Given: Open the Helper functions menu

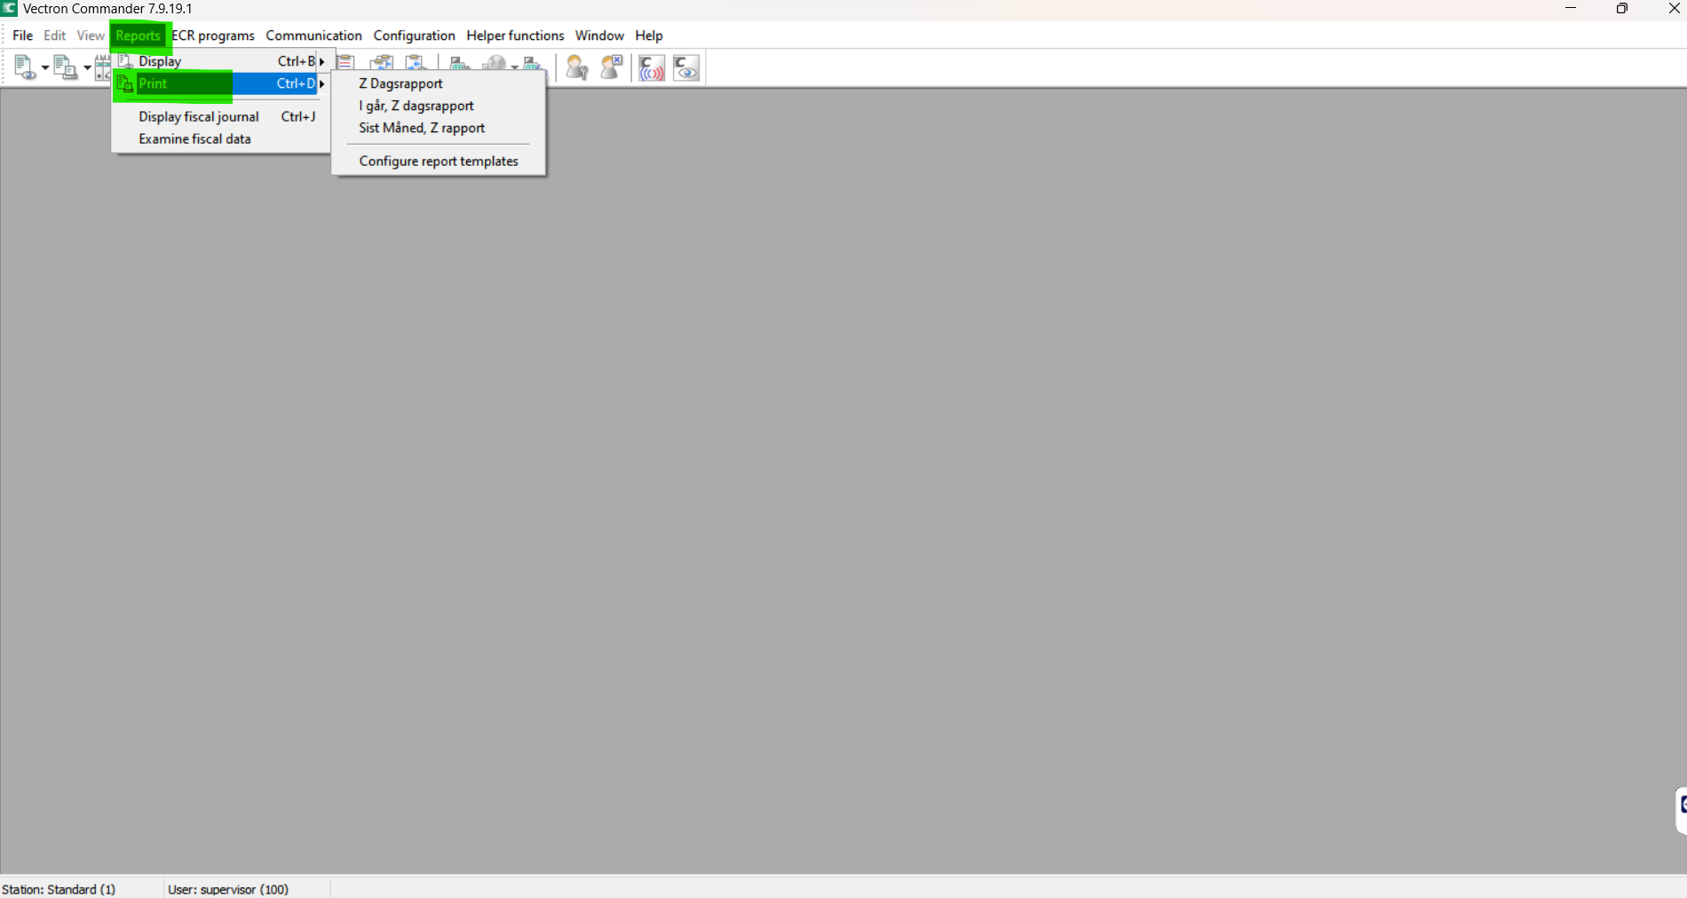Looking at the screenshot, I should point(515,35).
